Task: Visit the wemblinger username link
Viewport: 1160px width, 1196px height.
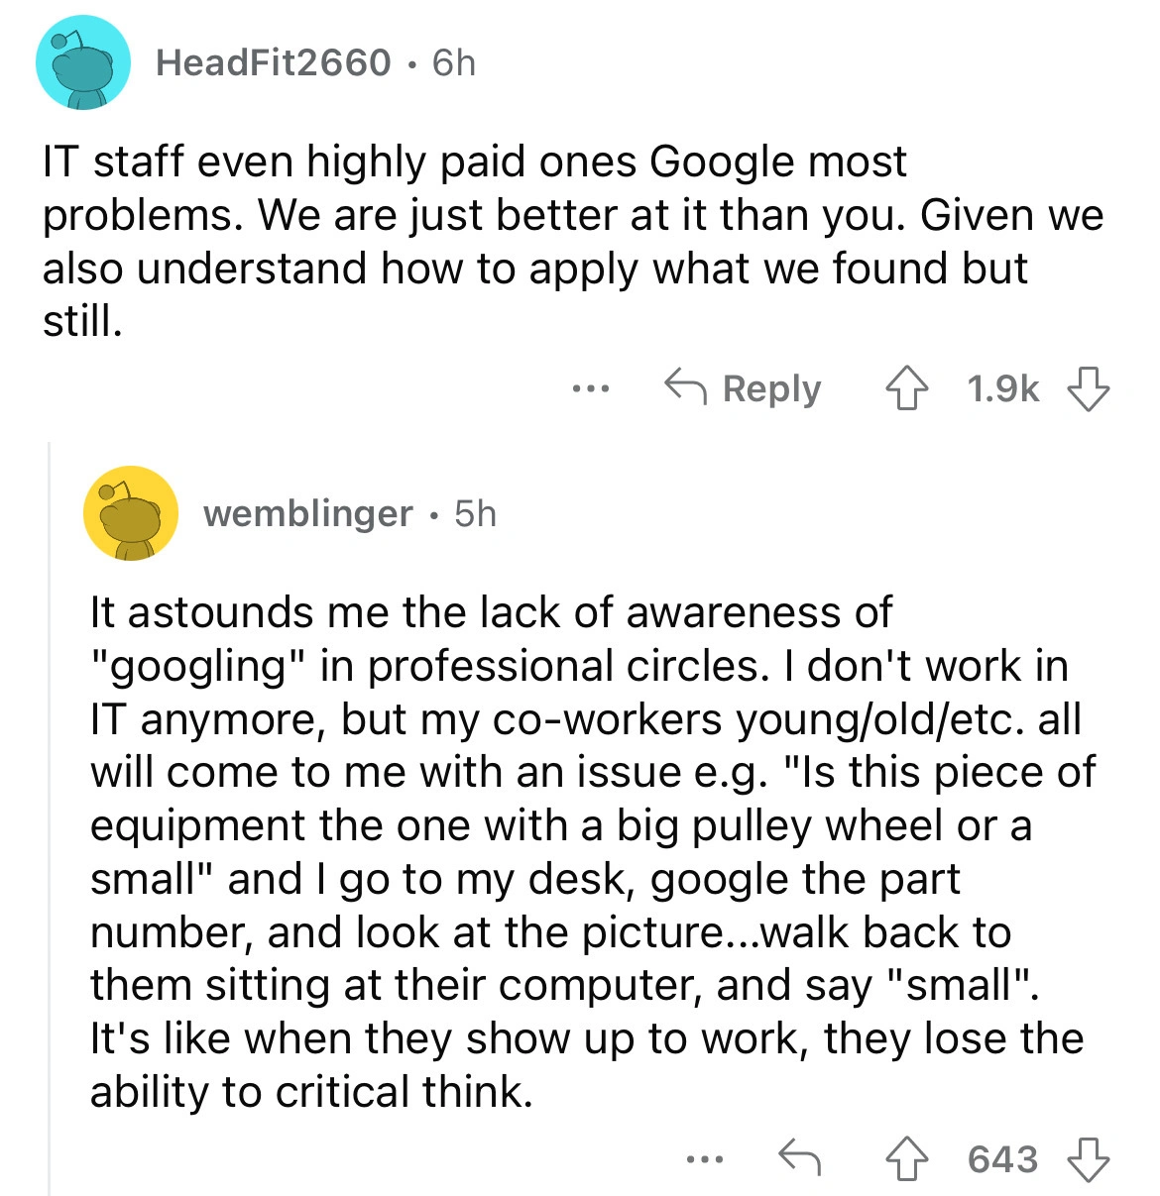Action: pos(307,513)
